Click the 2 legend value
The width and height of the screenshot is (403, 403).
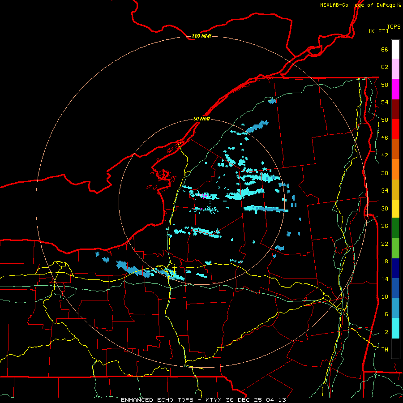[x=386, y=332]
